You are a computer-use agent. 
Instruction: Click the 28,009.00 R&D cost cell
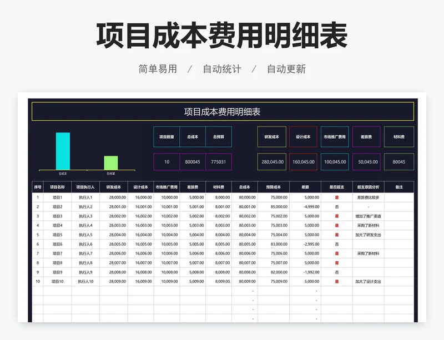pyautogui.click(x=114, y=281)
